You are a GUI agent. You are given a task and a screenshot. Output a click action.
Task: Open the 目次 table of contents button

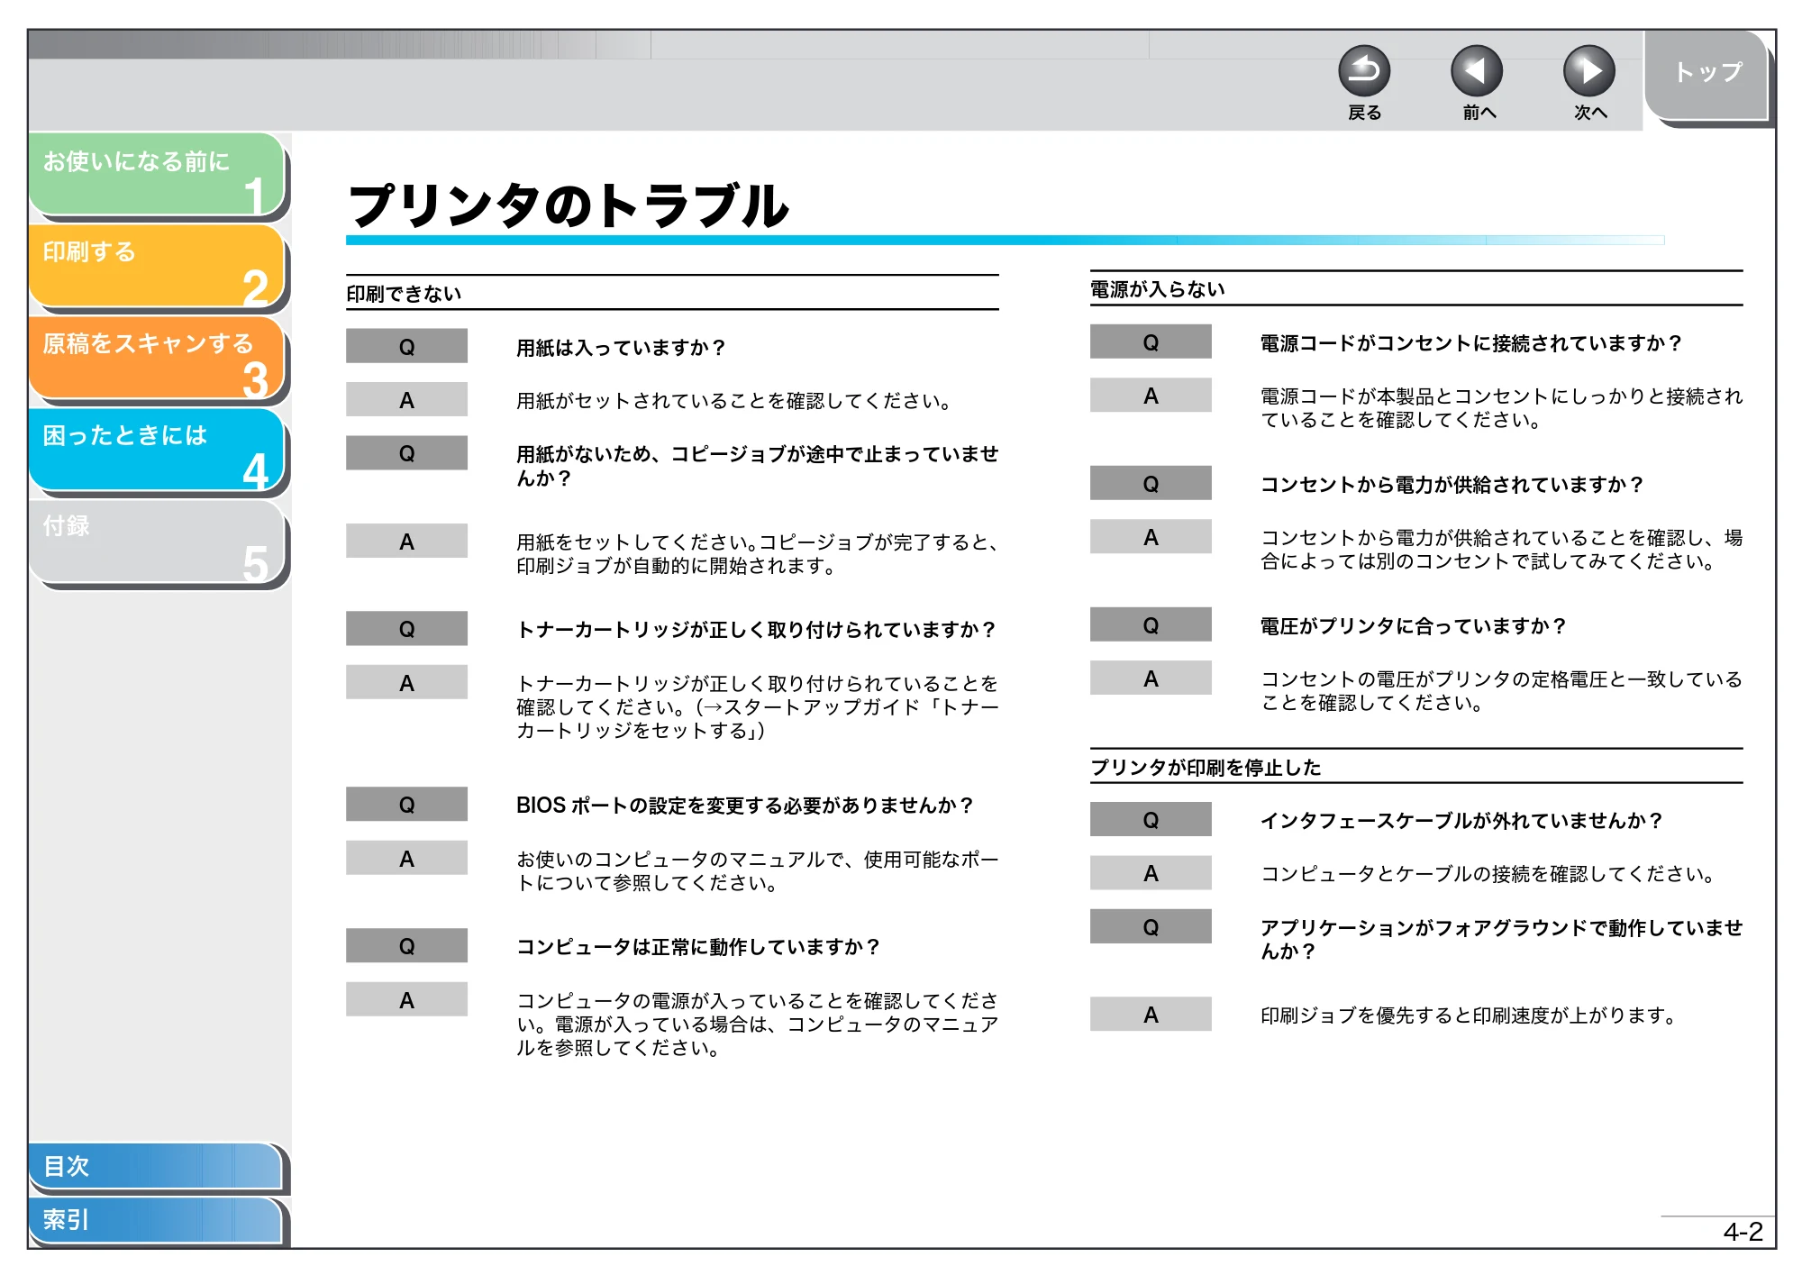click(x=155, y=1166)
